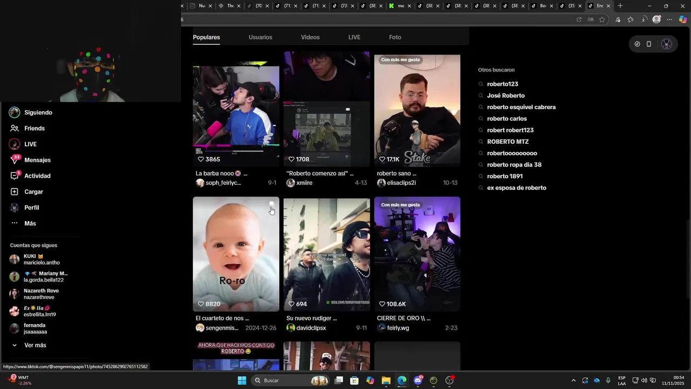This screenshot has height=389, width=691.
Task: Search suggestion roberto carlos
Action: click(506, 119)
